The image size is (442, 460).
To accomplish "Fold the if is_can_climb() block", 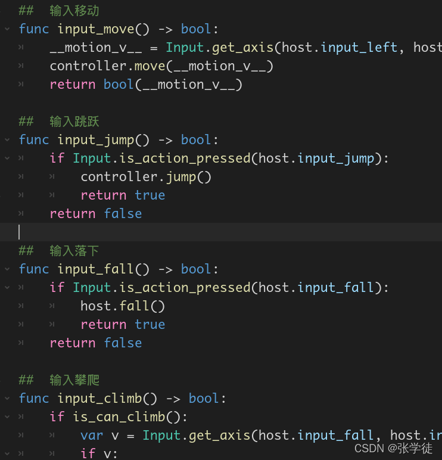I will click(x=7, y=417).
